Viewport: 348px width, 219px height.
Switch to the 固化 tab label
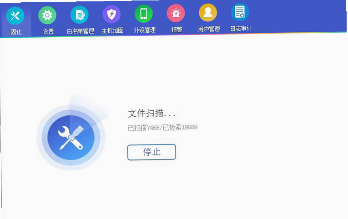coord(16,32)
